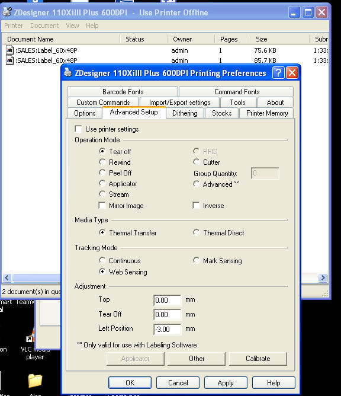Open the yellow folder icon on the desktop
The height and width of the screenshot is (396, 341).
coord(35,381)
